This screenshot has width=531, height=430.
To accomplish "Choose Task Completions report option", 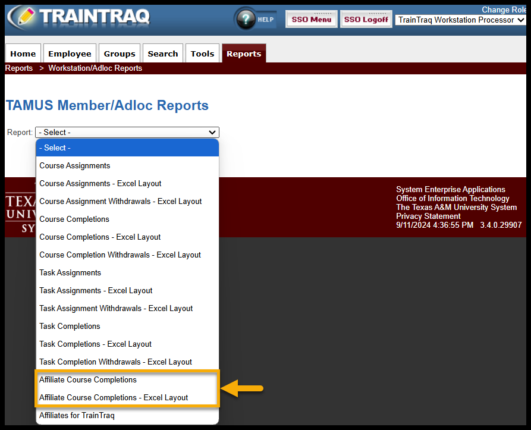I will pyautogui.click(x=127, y=326).
